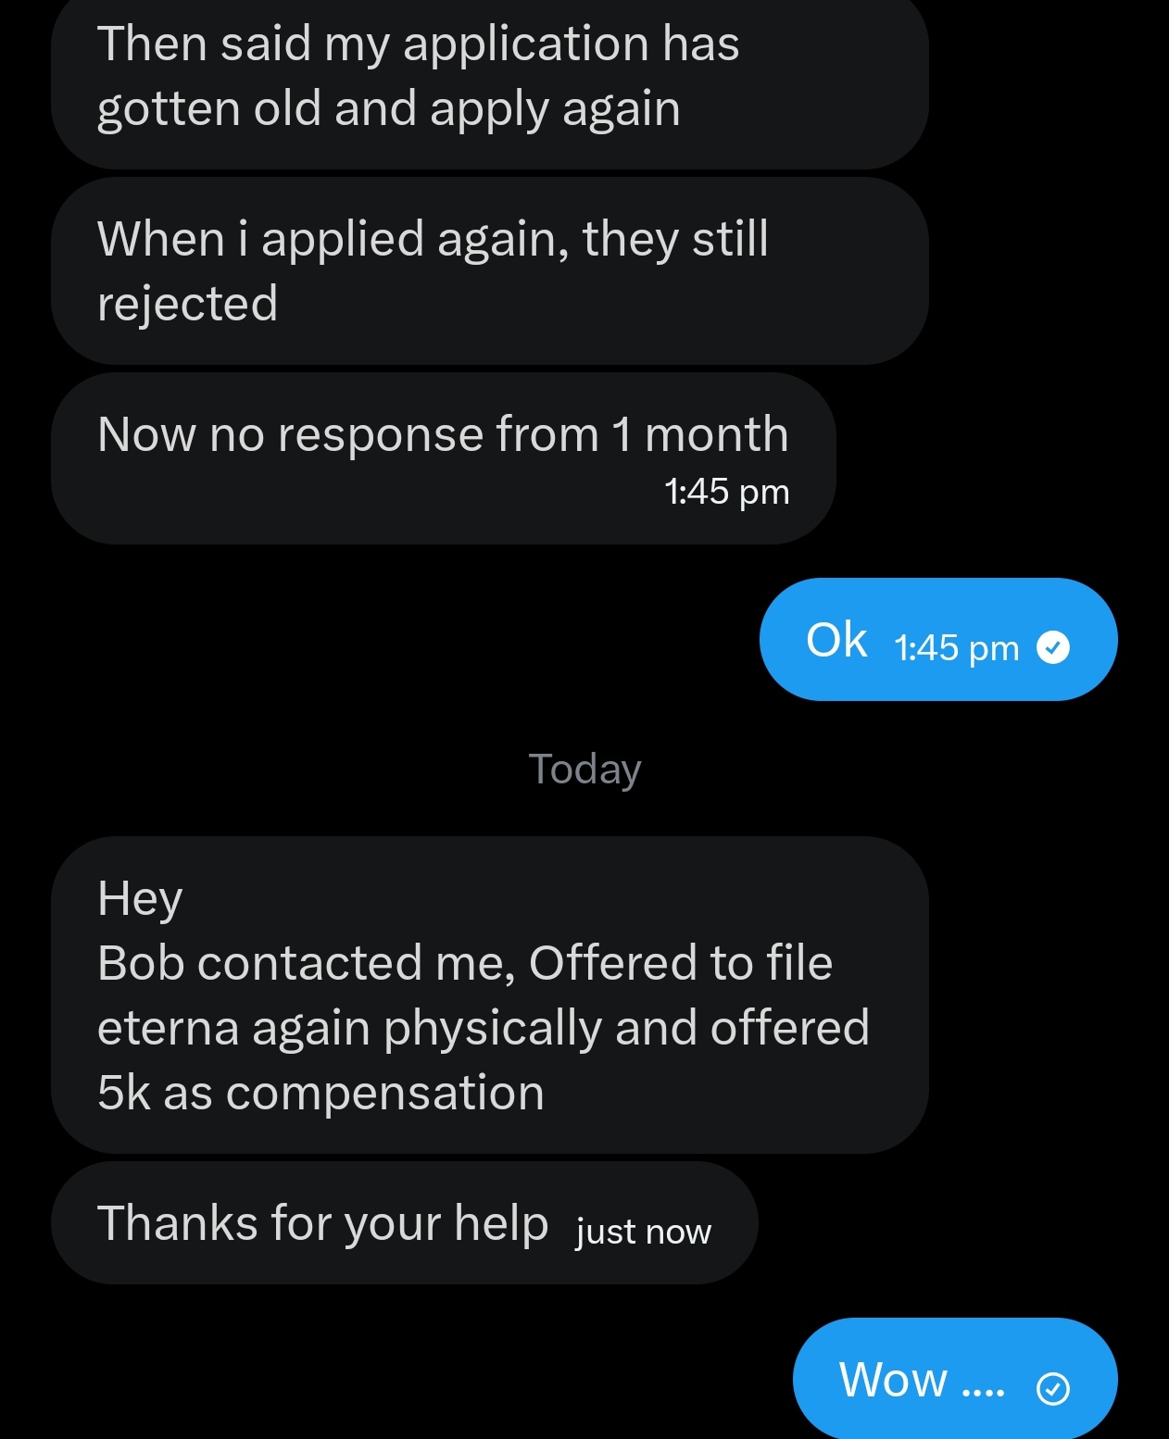This screenshot has width=1169, height=1439.
Task: Tap the "Ok" text in blue bubble
Action: pos(836,640)
